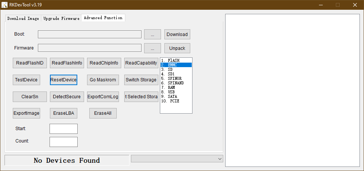The width and height of the screenshot is (364, 171).
Task: Click the Unpack firmware button
Action: coord(177,48)
